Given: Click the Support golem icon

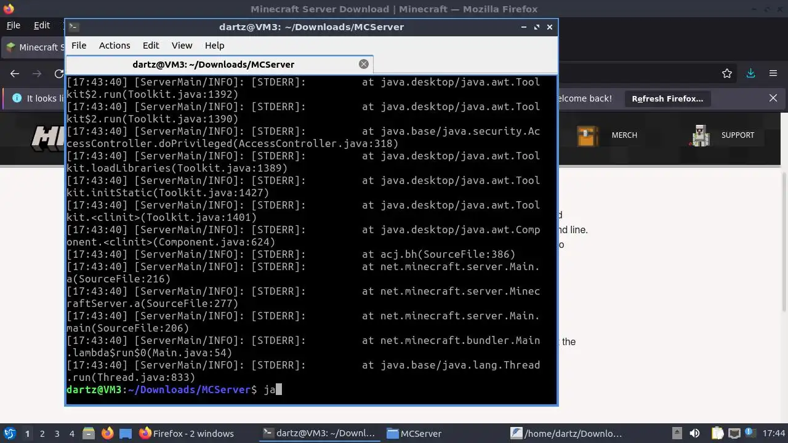Looking at the screenshot, I should pos(700,135).
